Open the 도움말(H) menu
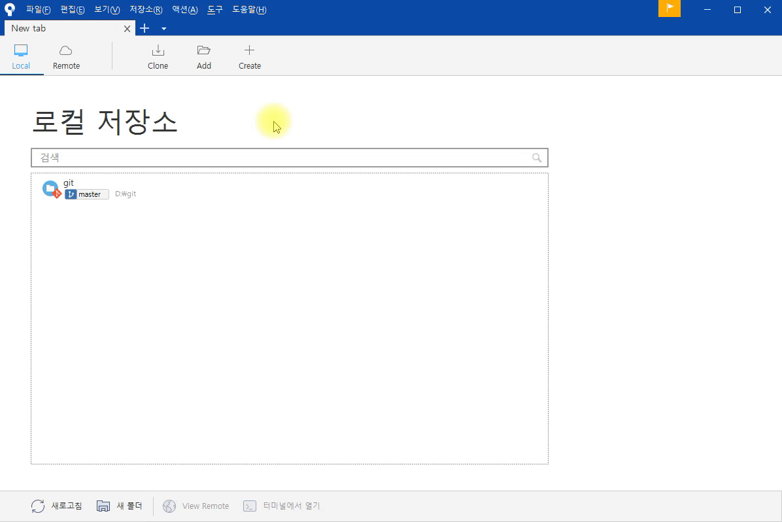 coord(249,9)
